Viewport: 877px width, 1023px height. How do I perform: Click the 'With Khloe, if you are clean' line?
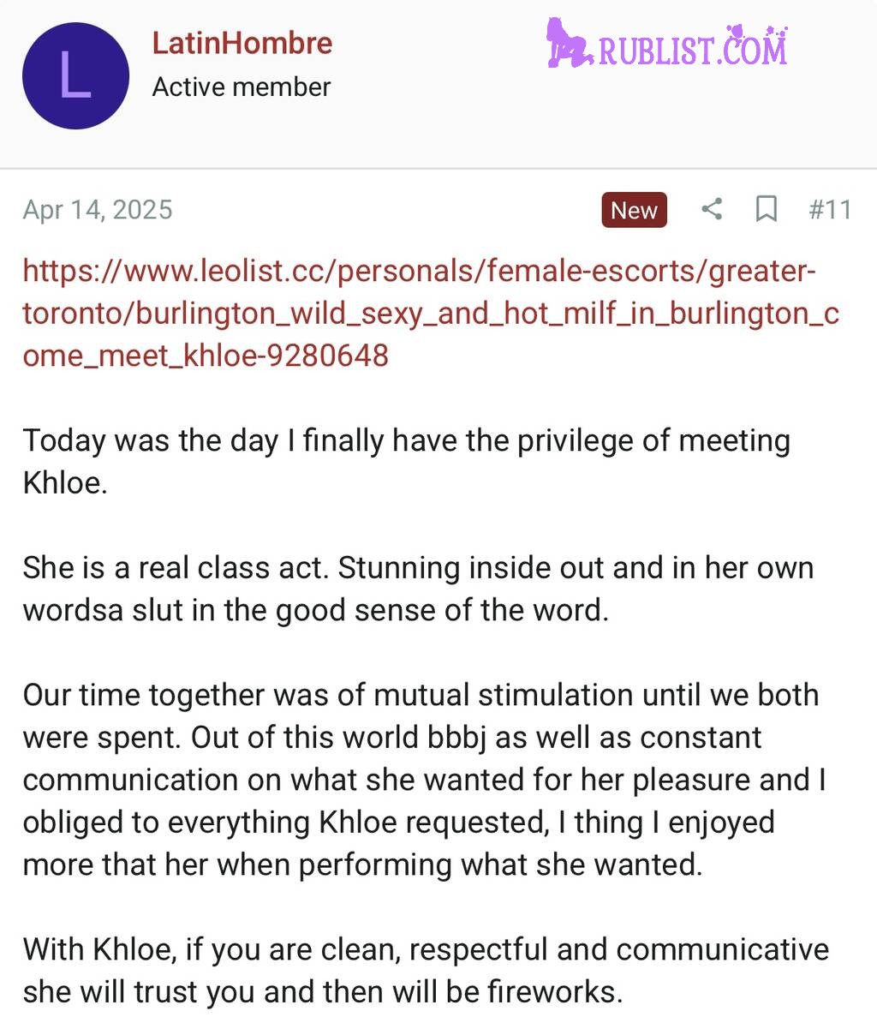[x=425, y=950]
